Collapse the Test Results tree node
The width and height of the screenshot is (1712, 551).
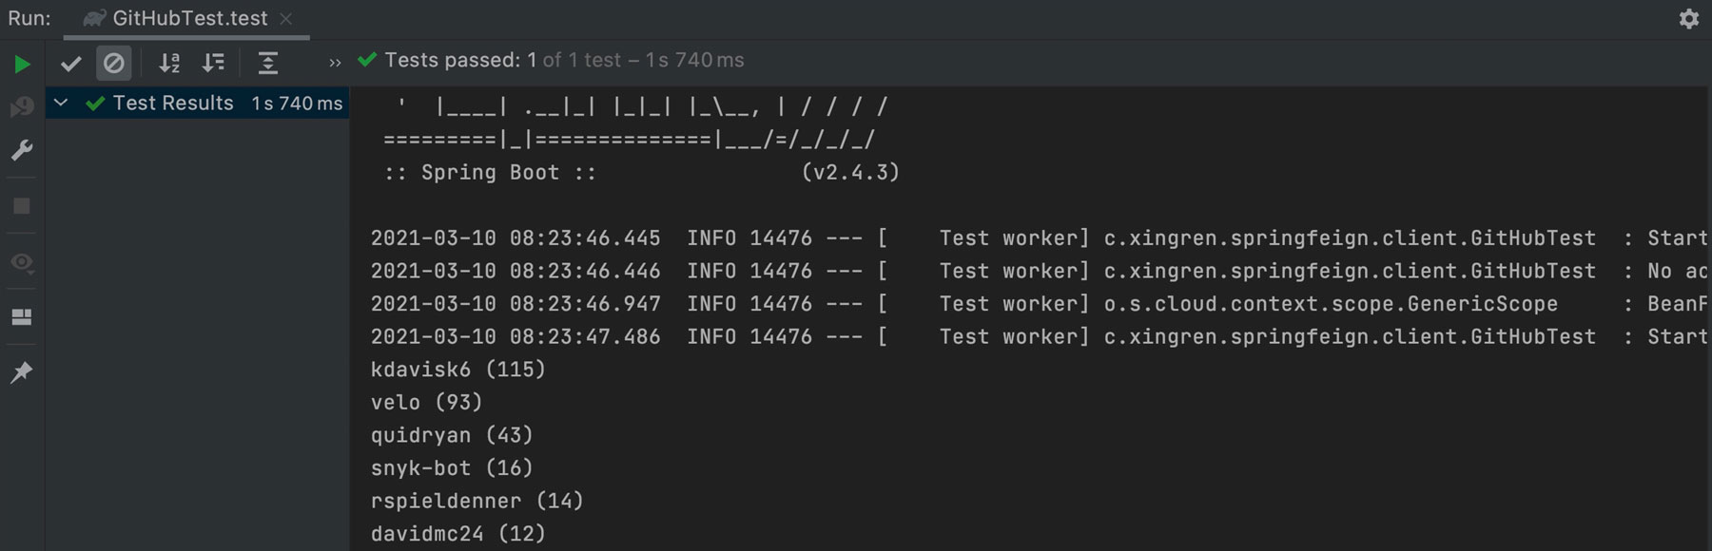61,103
